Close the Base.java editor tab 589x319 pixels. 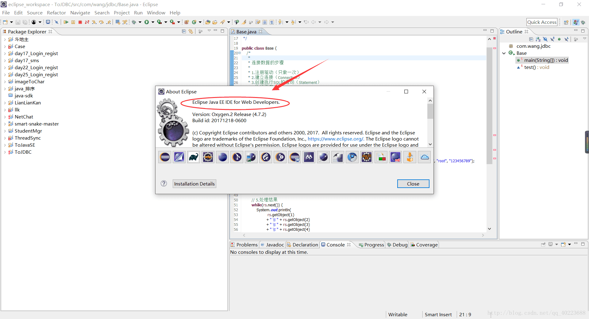click(260, 32)
